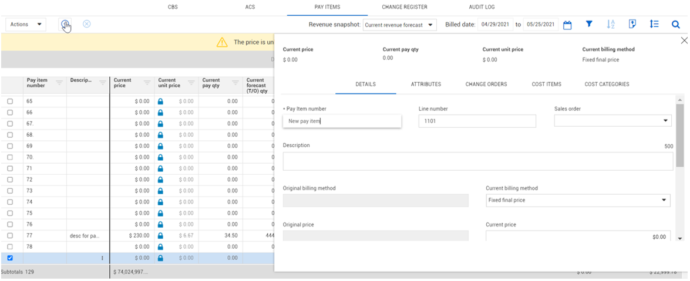Click the Current price input field
Image resolution: width=690 pixels, height=281 pixels.
pos(578,236)
